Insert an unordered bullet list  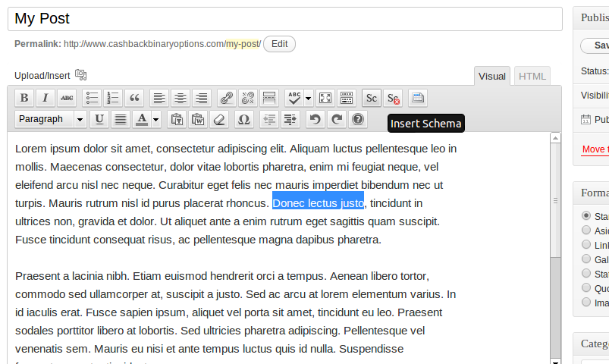(x=92, y=98)
